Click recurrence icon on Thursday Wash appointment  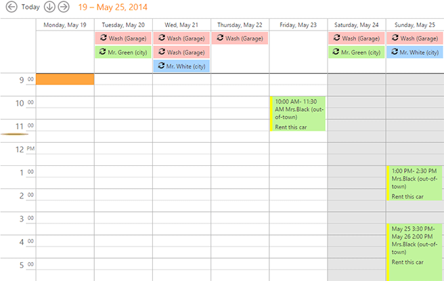(219, 38)
